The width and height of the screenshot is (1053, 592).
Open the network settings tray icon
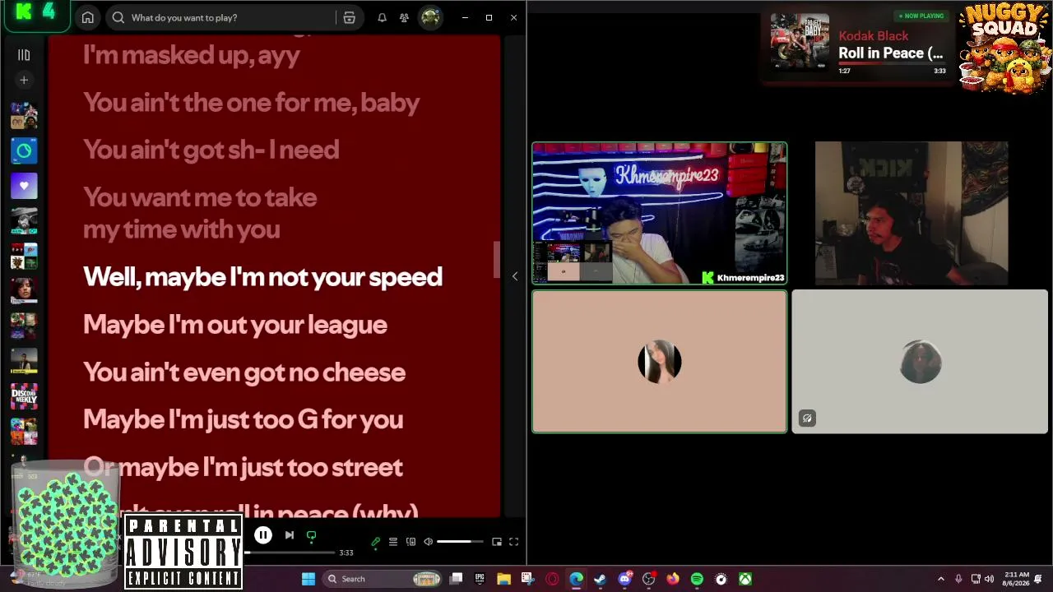(976, 579)
